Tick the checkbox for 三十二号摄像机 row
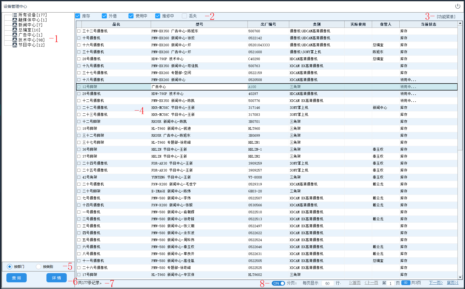Screen dimensions: 465x289 (79, 31)
